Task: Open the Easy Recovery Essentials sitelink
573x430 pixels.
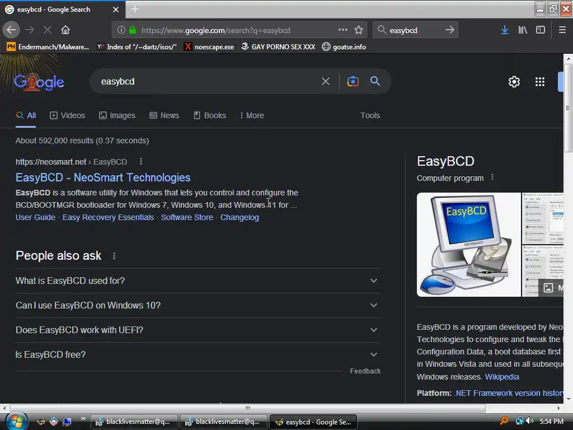Action: (108, 217)
